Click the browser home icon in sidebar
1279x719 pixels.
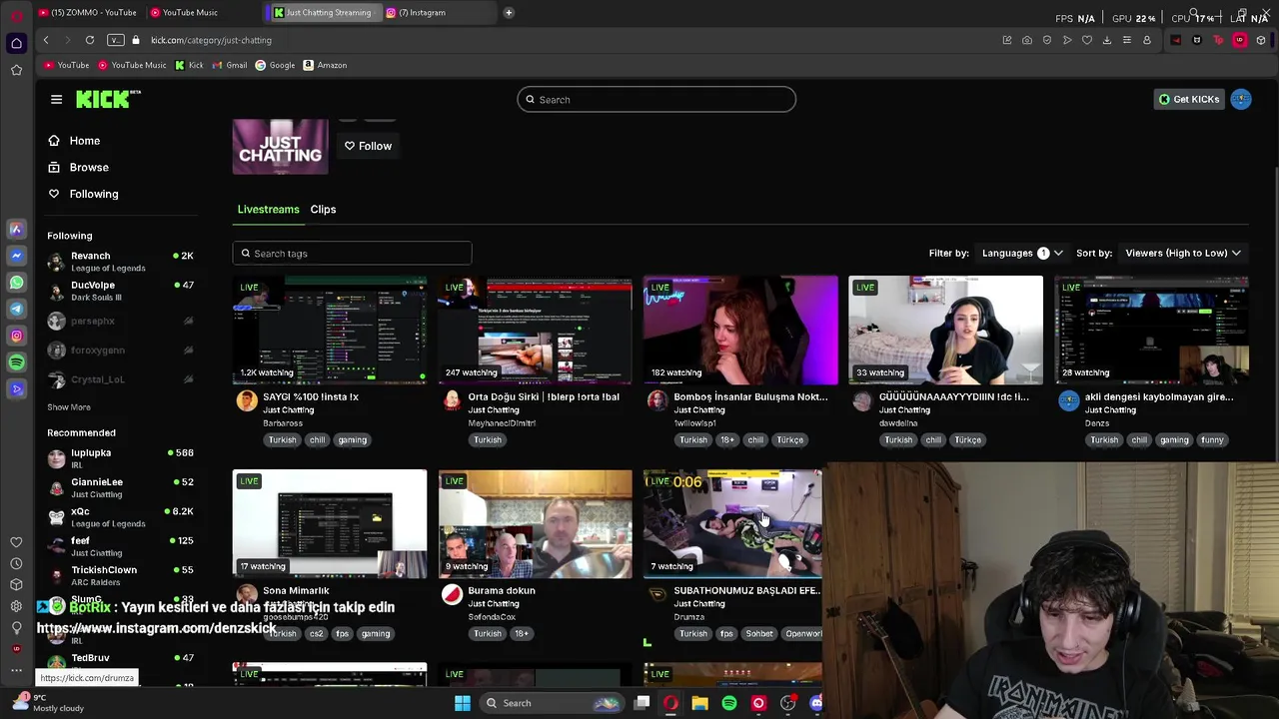coord(16,43)
